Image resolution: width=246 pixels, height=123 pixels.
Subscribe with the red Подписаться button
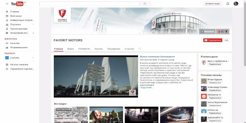click(x=213, y=40)
